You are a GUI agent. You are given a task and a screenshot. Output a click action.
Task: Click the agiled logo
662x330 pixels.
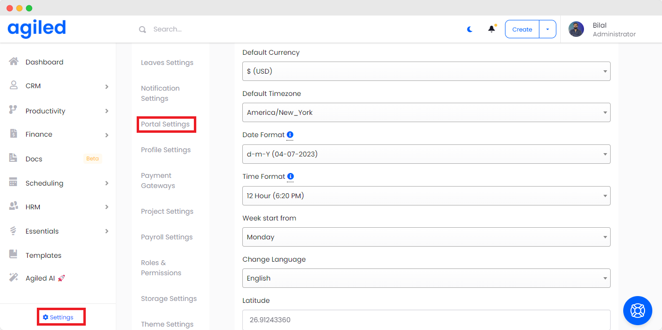coord(37,29)
